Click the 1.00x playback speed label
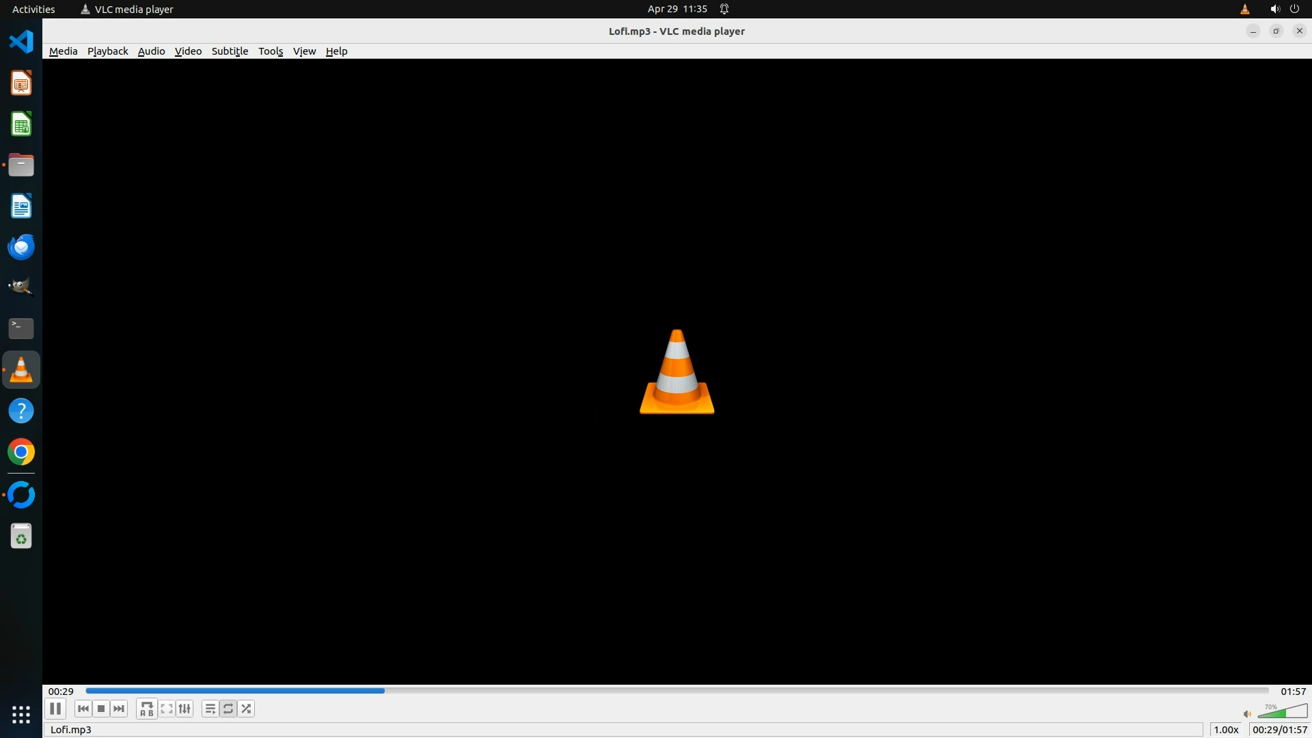 pyautogui.click(x=1226, y=730)
